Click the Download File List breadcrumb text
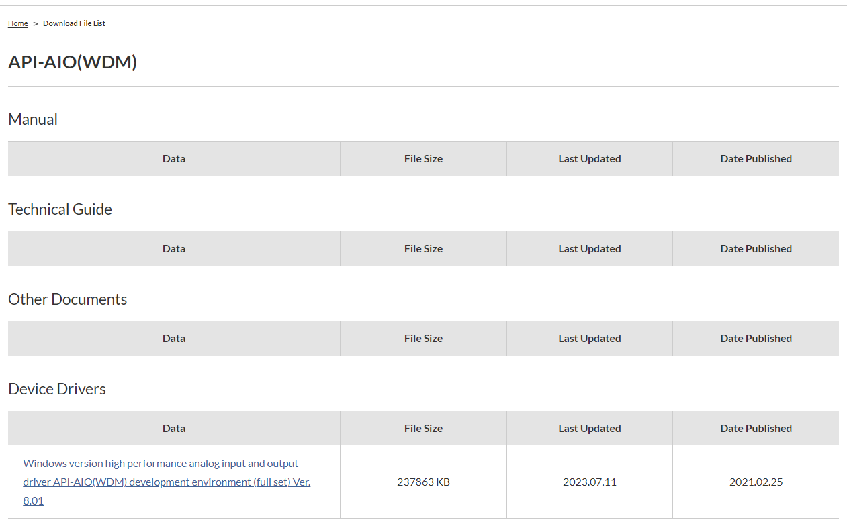 click(74, 23)
